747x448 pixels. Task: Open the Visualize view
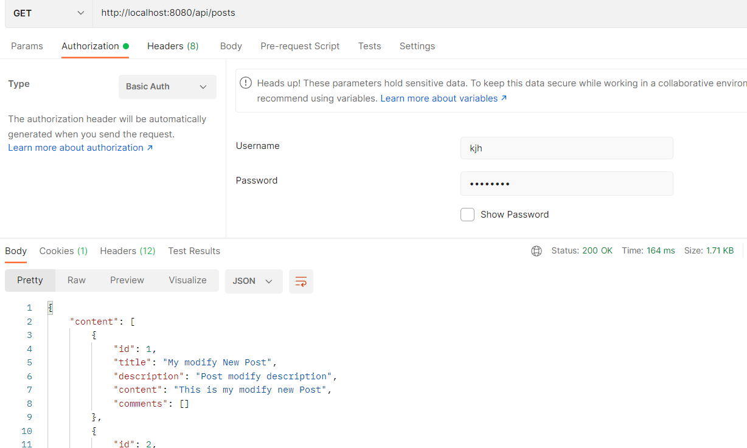(x=187, y=280)
